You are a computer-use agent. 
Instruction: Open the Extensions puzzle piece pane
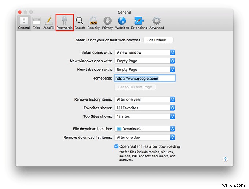[139, 23]
